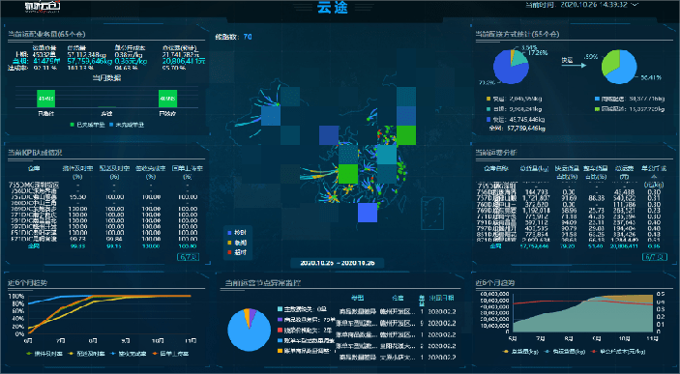Click 144,793 cell in freight analysis table

tap(537, 192)
